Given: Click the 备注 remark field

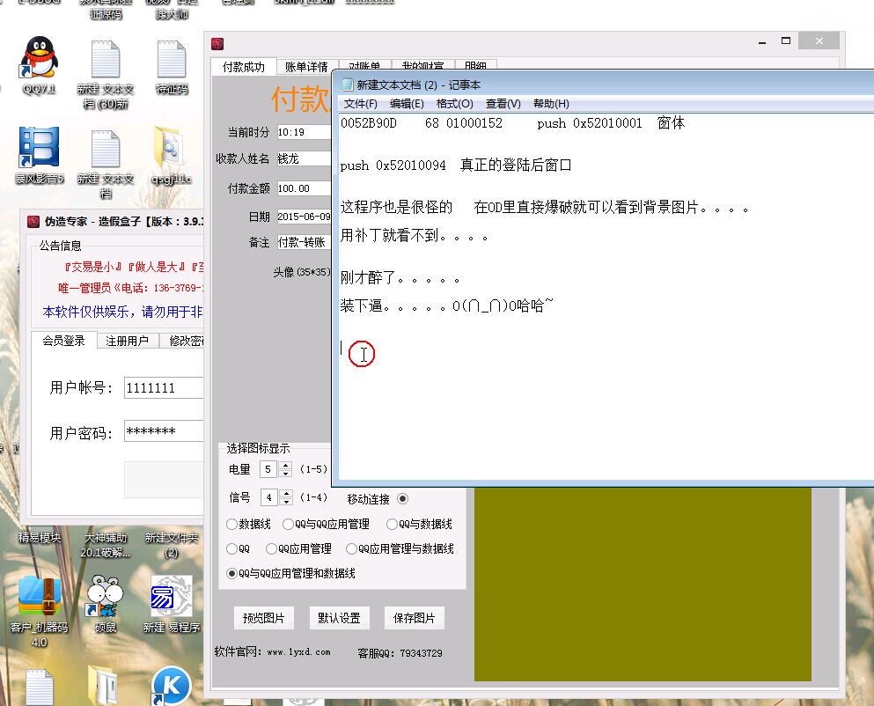Looking at the screenshot, I should point(305,242).
